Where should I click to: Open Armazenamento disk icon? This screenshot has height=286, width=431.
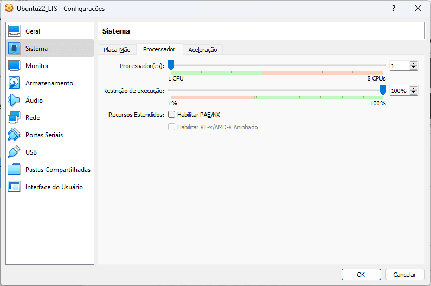14,83
